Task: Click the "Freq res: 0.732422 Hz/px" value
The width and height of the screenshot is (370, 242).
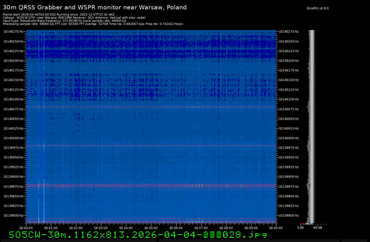Action: [x=164, y=24]
